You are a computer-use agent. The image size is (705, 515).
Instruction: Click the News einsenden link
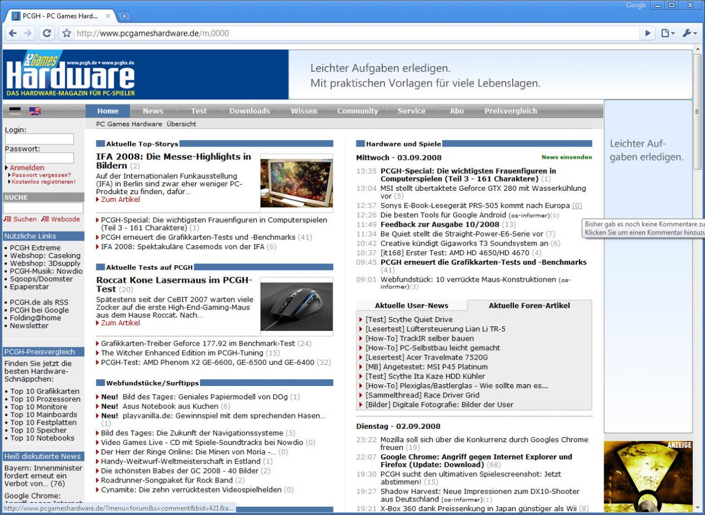567,157
